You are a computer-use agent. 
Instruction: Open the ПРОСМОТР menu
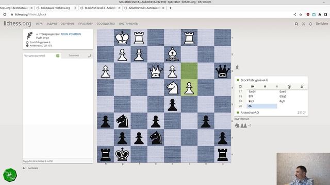coord(86,24)
